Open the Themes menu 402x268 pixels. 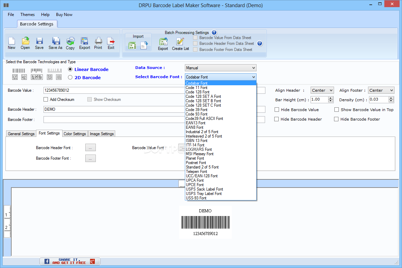pyautogui.click(x=28, y=15)
